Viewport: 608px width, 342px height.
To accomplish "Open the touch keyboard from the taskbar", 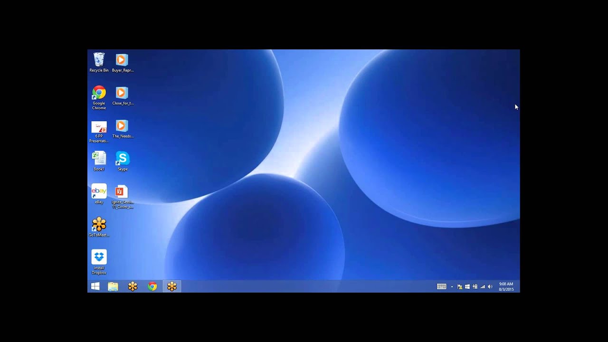I will coord(441,286).
